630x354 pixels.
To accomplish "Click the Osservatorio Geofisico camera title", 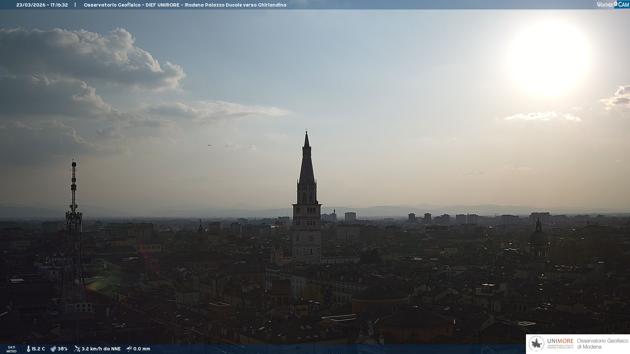I will pyautogui.click(x=185, y=5).
